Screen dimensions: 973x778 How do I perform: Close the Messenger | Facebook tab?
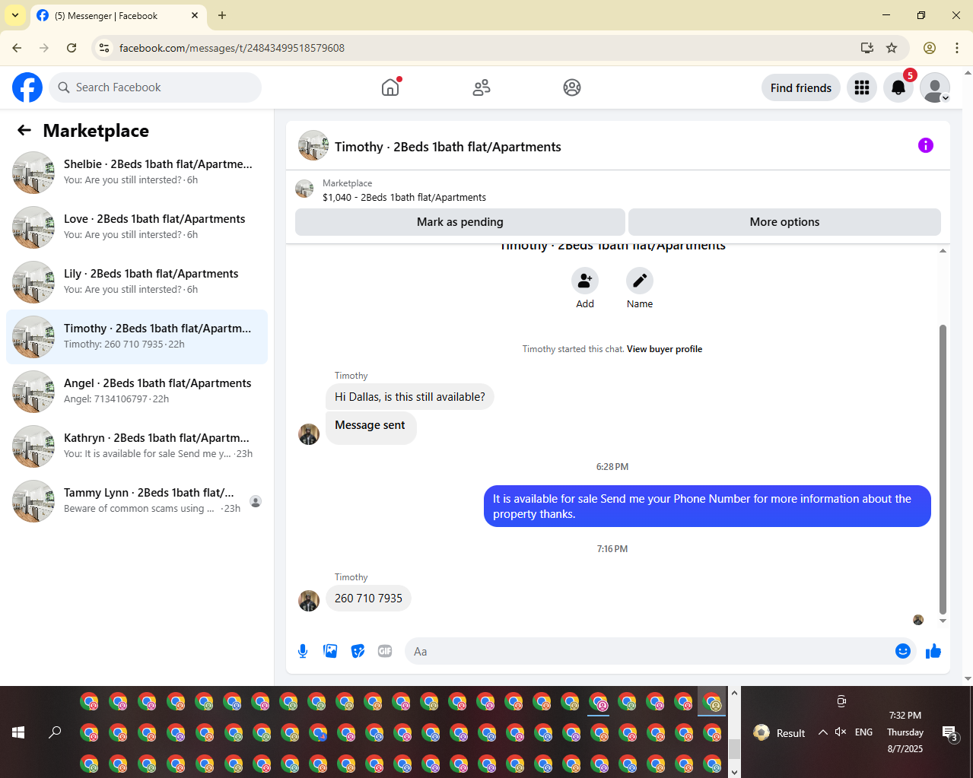coord(195,15)
